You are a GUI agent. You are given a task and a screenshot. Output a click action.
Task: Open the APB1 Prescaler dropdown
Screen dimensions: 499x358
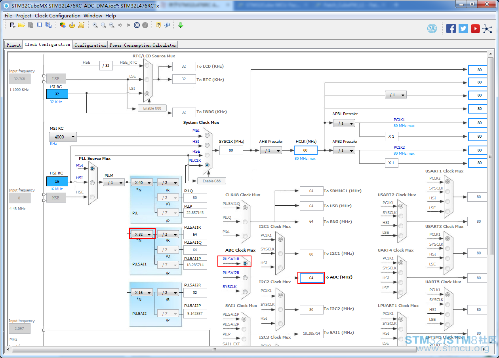coord(344,123)
